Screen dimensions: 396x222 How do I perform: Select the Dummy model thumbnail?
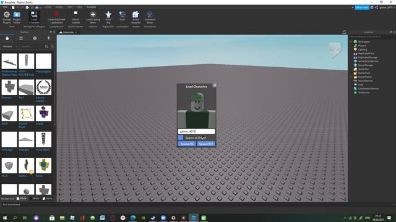coord(9,88)
